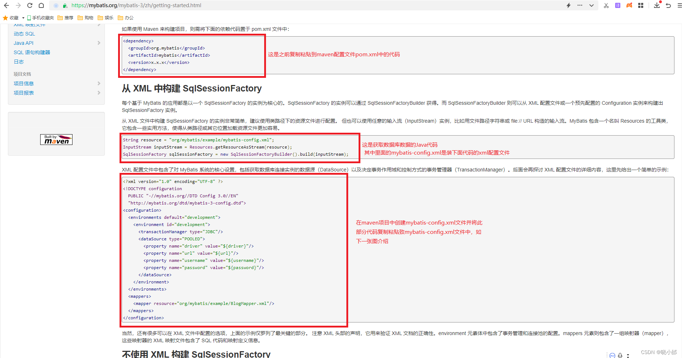Click the property name="password" line
This screenshot has height=358, width=682.
204,268
